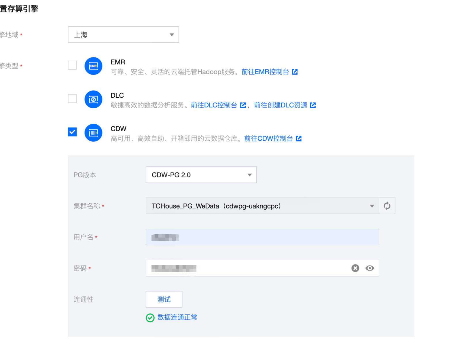Focus the 用户名 input field
Viewport: 466px width, 343px height.
pos(262,237)
